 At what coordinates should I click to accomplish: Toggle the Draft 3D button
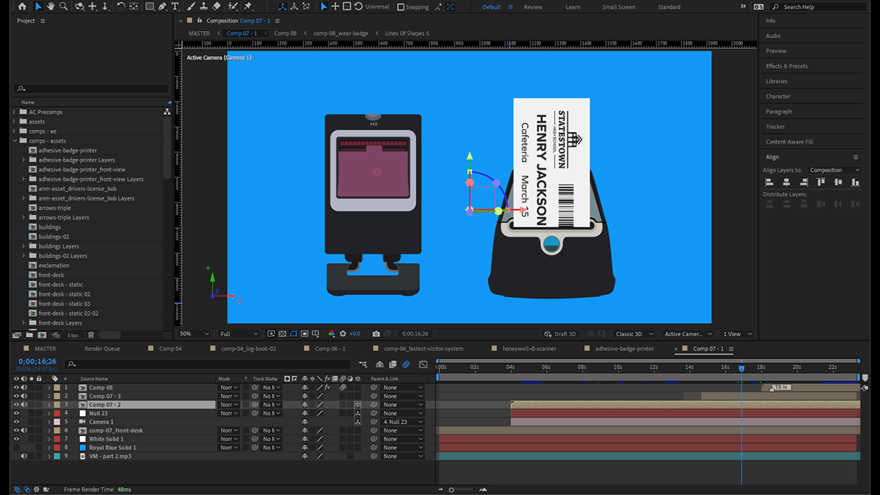pyautogui.click(x=560, y=334)
